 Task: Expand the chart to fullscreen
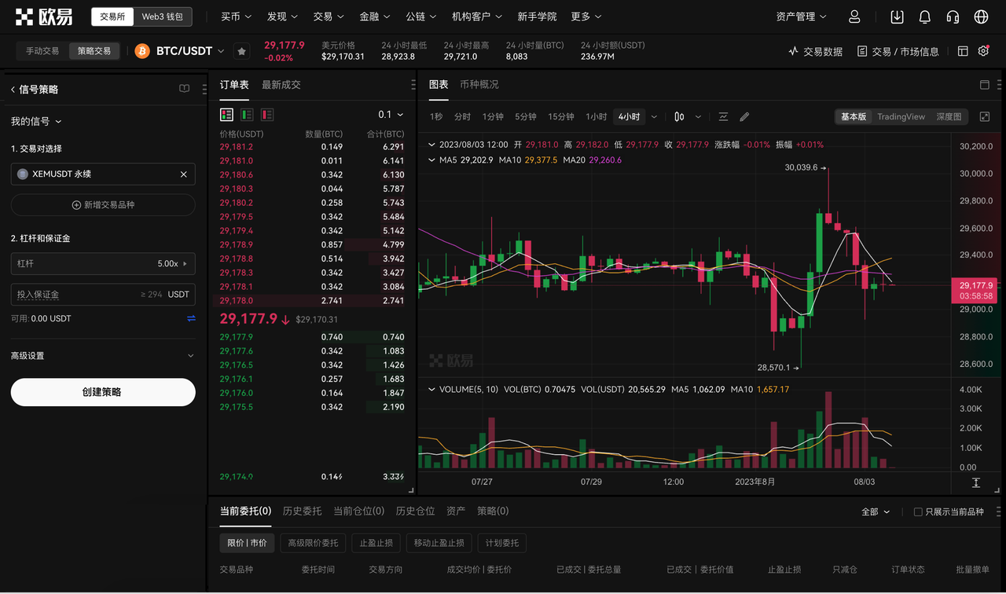pos(985,116)
